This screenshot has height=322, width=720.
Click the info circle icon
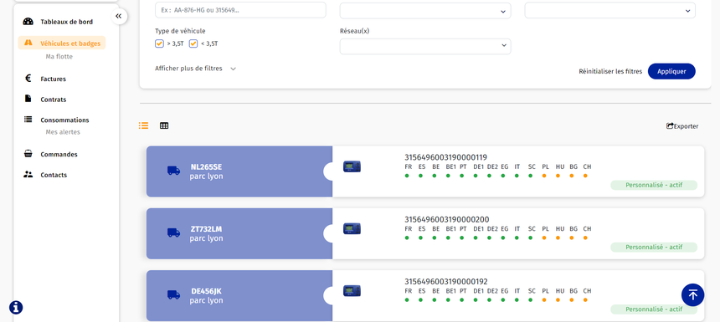[x=16, y=307]
